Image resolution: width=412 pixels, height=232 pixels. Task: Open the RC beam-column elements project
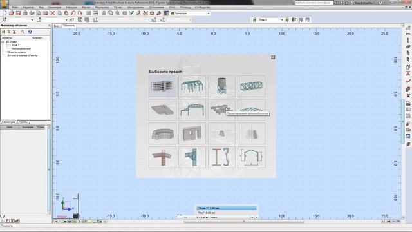pyautogui.click(x=162, y=157)
